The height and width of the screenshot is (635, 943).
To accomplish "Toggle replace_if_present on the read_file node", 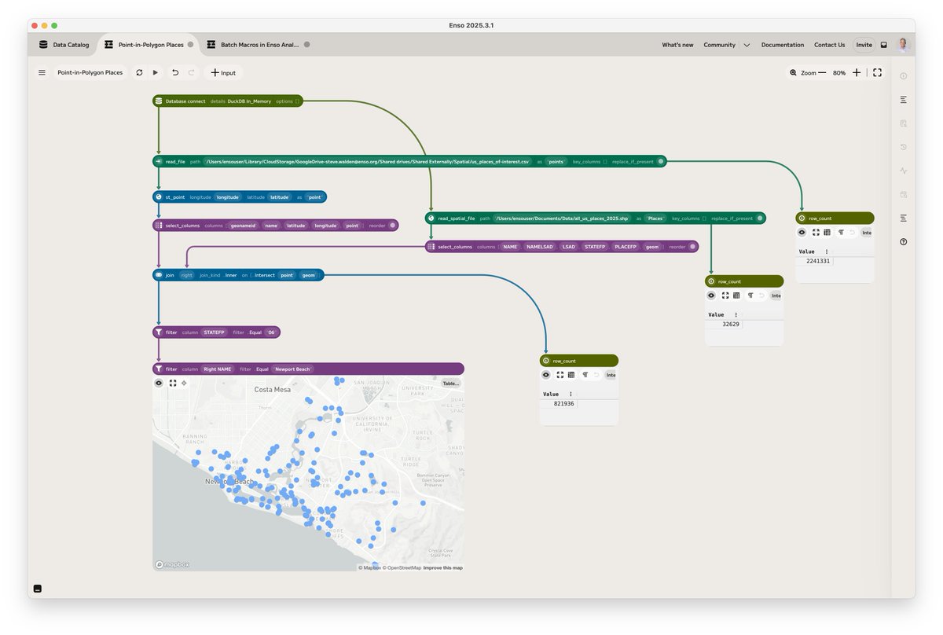I will (661, 161).
